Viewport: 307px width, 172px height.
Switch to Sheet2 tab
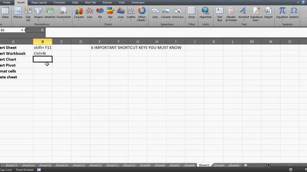click(219, 165)
